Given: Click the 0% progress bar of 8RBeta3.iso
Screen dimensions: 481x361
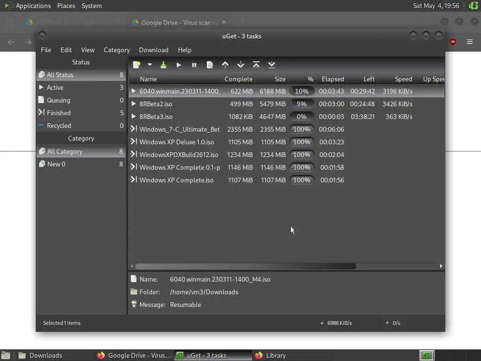Looking at the screenshot, I should coord(302,117).
